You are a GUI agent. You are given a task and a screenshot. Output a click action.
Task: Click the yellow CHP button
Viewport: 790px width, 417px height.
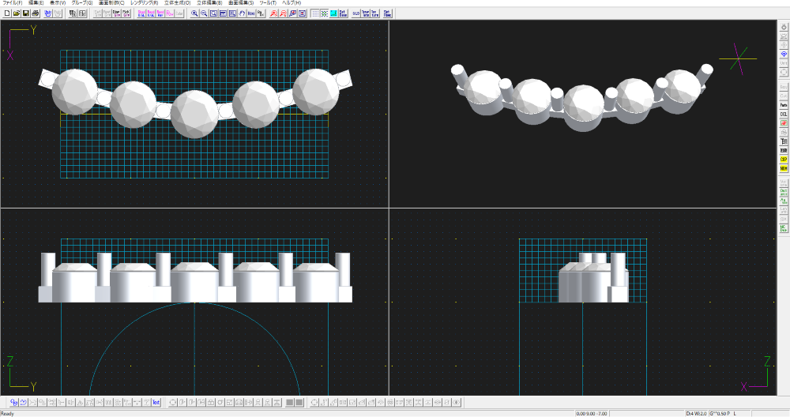coord(784,159)
